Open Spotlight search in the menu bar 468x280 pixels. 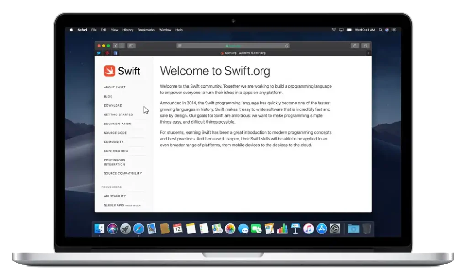click(x=381, y=30)
